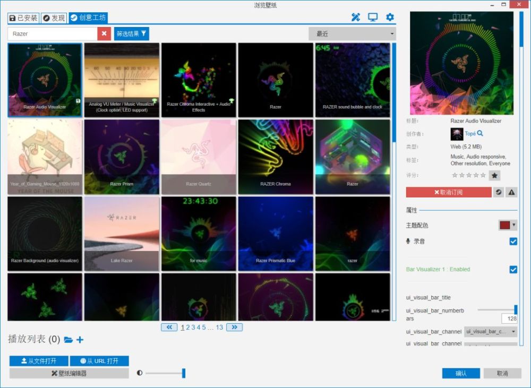Open ui_visual_bar_channel dropdown
This screenshot has width=531, height=388.
[490, 331]
